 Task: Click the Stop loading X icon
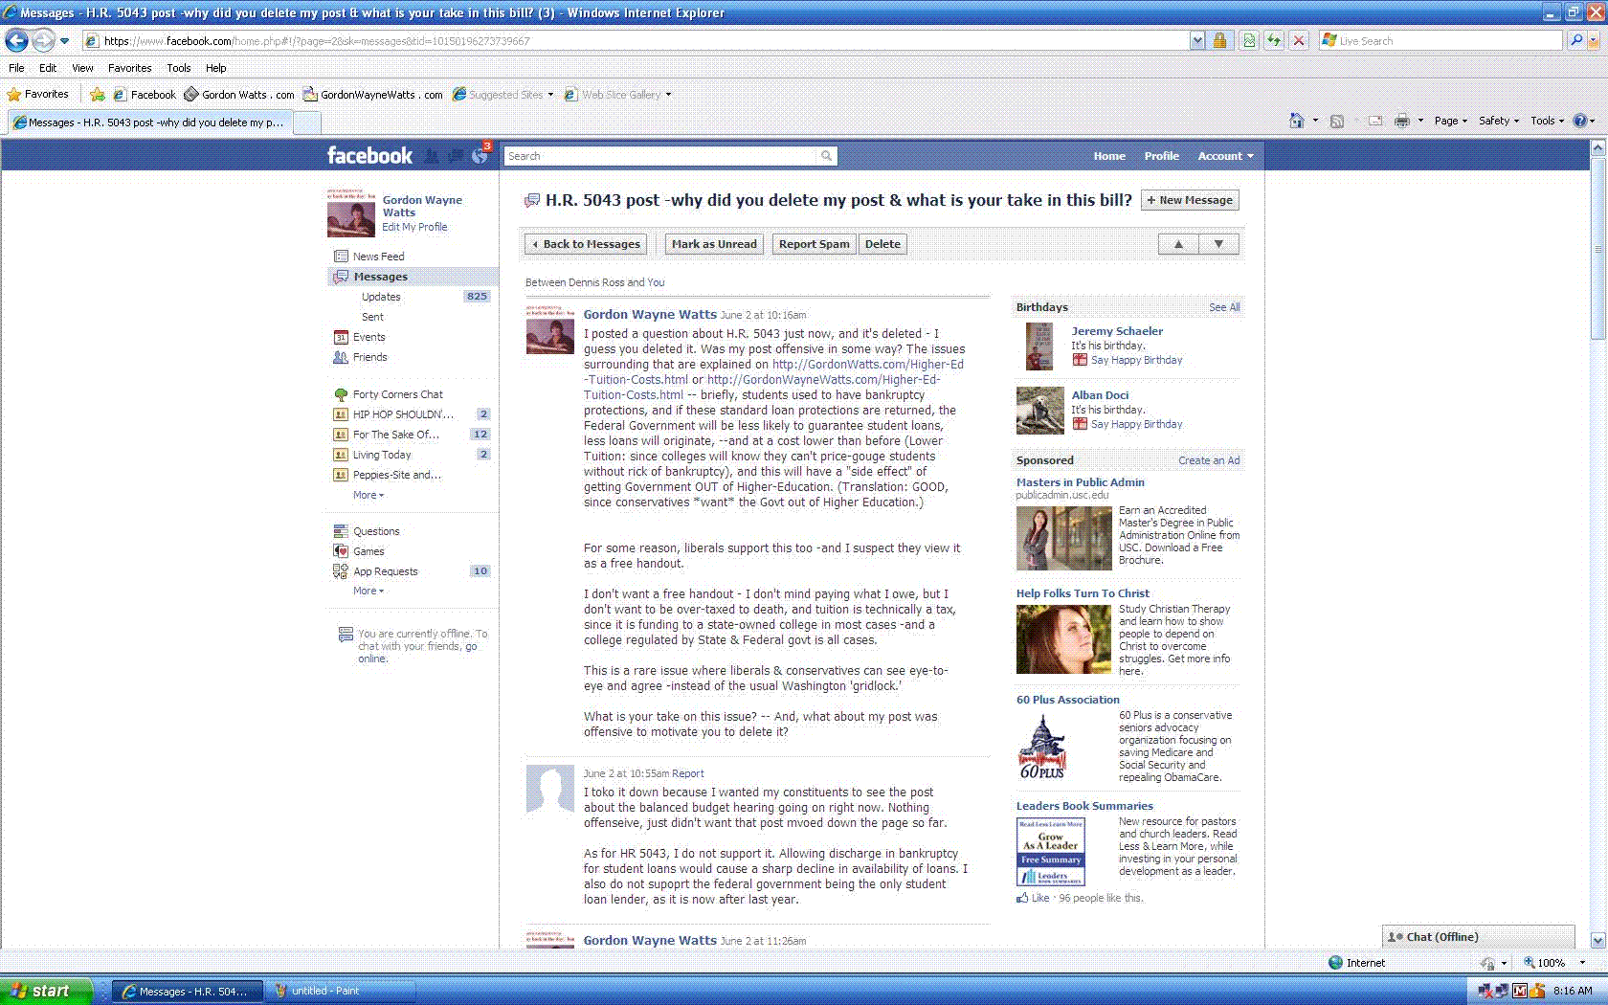1299,40
